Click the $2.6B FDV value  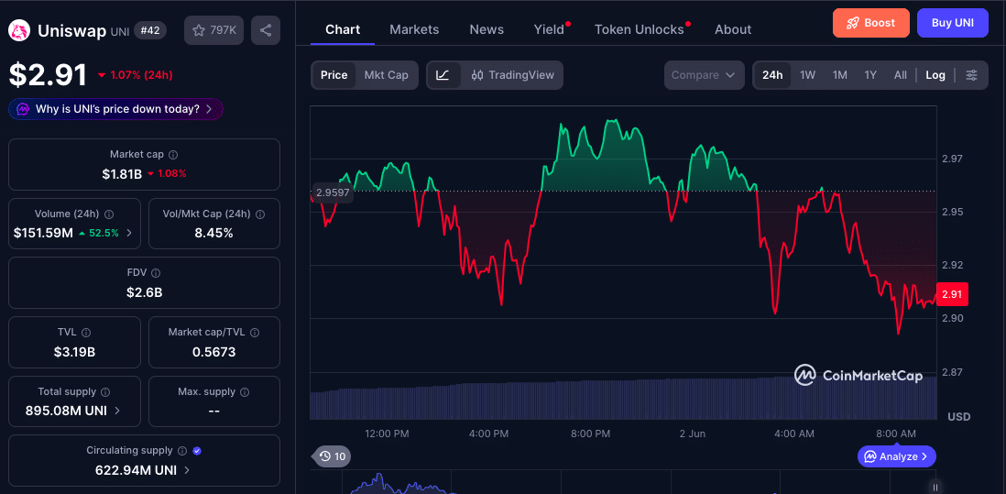point(145,292)
